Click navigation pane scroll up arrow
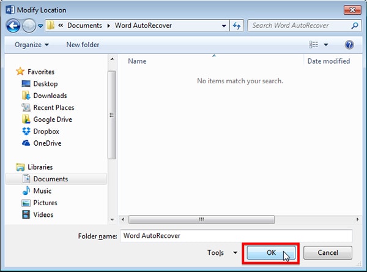This screenshot has height=272, width=367. pos(112,59)
